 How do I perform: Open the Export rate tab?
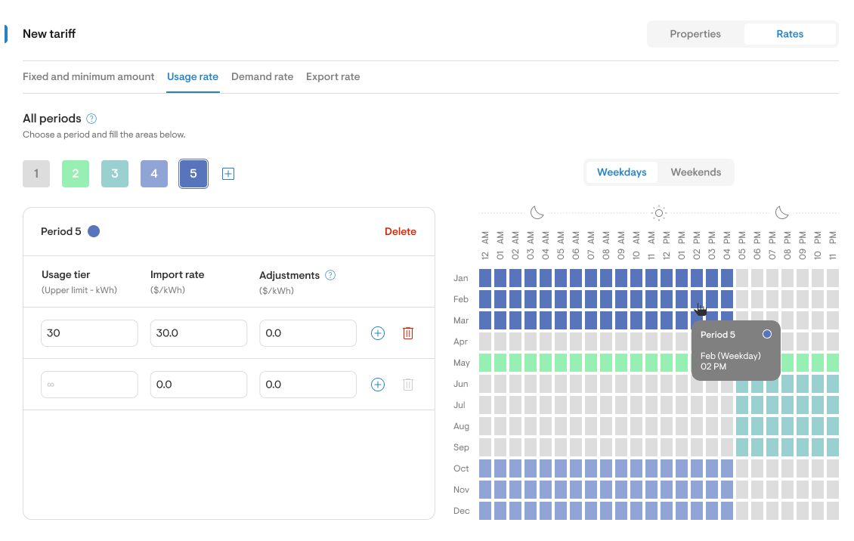[333, 76]
